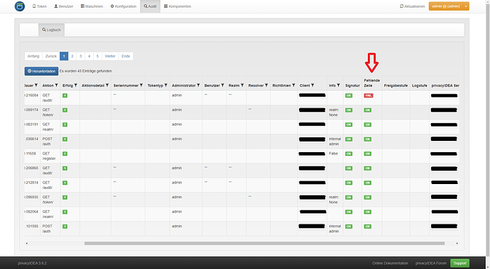The image size is (490, 269).
Task: Open the Token menu
Action: [40, 6]
